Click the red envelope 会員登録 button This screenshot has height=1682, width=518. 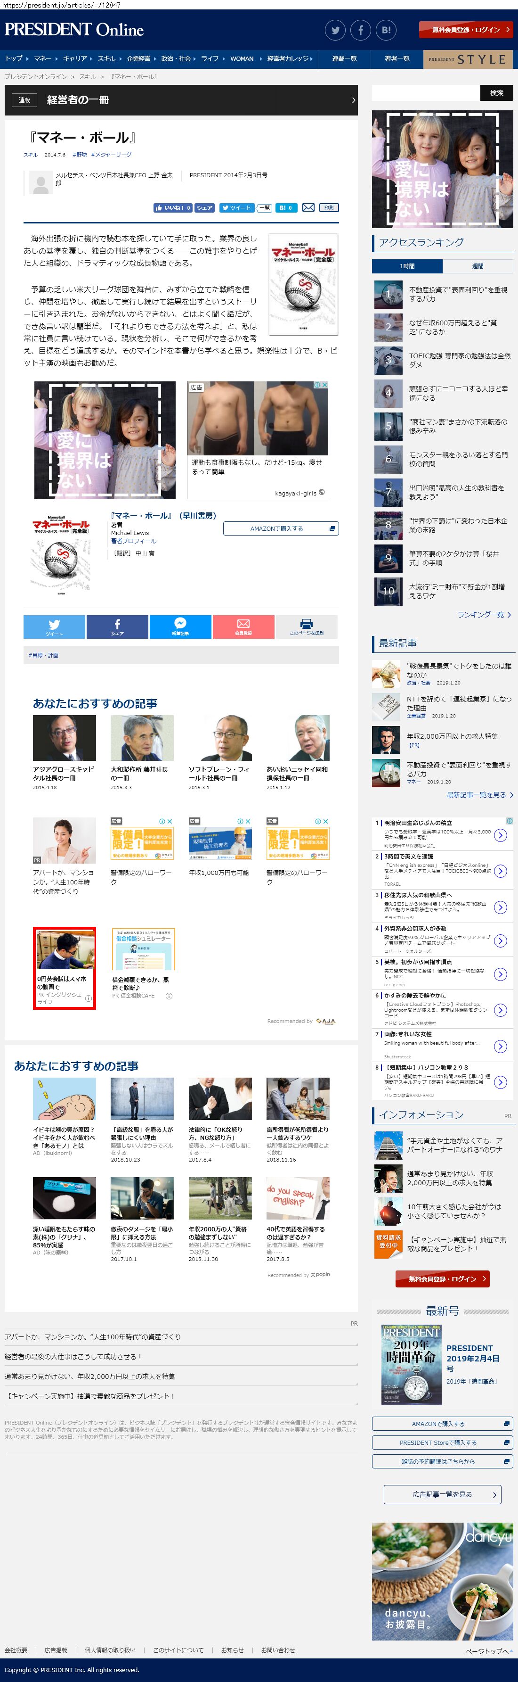[x=243, y=627]
